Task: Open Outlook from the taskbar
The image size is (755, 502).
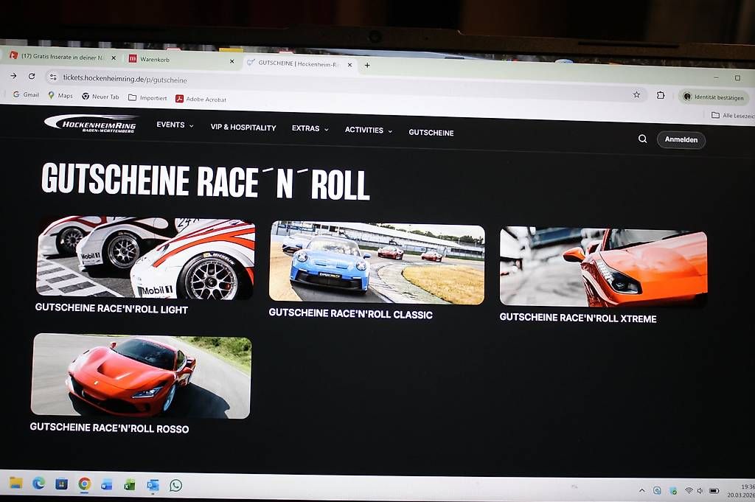Action: coord(153,485)
